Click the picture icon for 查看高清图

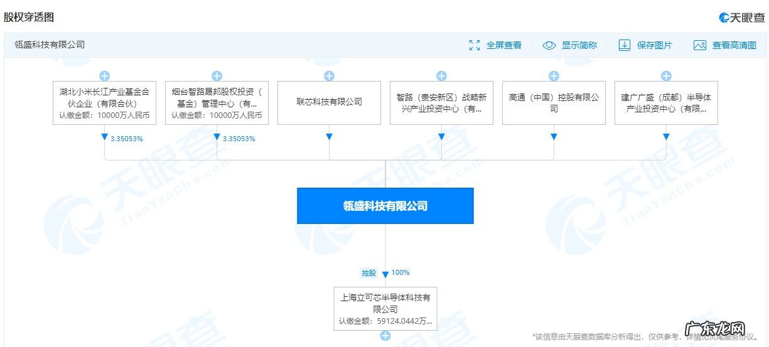[700, 45]
